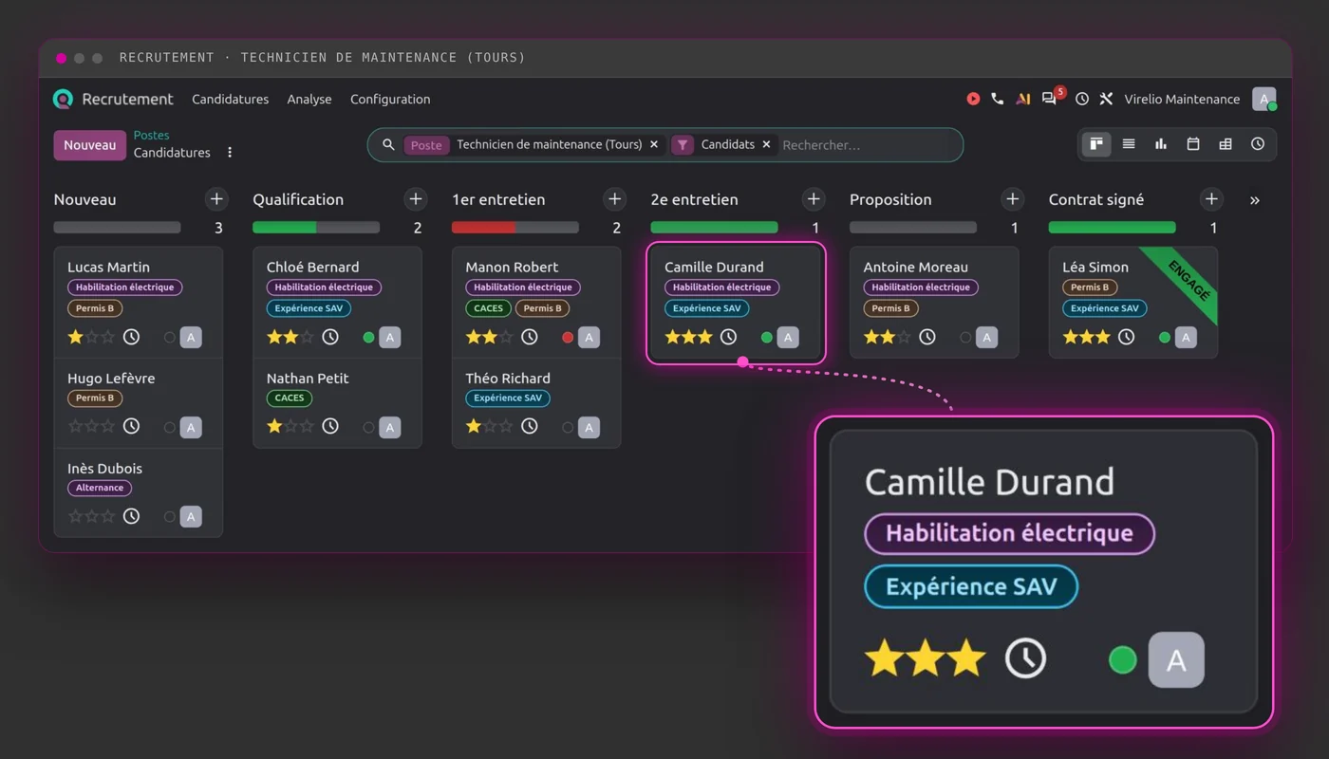Toggle second priority star on Théo Richard
This screenshot has width=1329, height=759.
point(490,427)
